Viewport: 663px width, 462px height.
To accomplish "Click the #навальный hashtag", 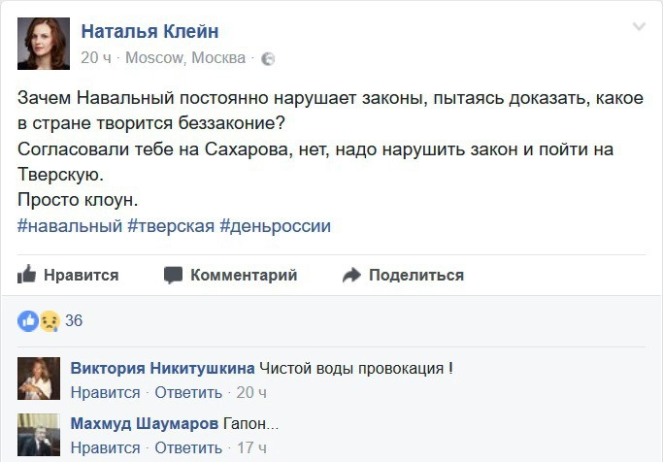I will (70, 226).
